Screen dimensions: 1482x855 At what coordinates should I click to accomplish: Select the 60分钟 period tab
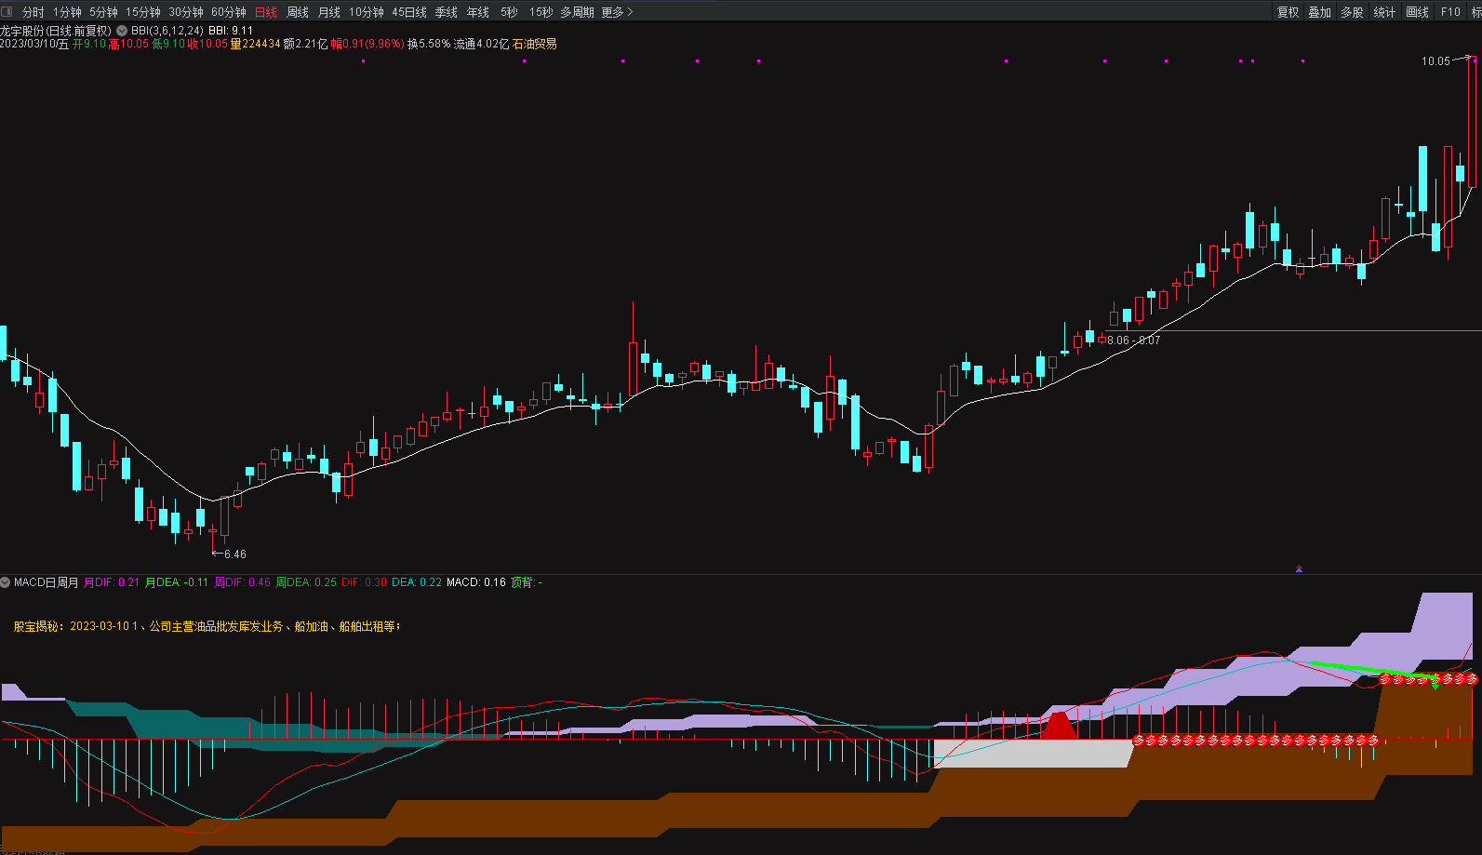click(x=229, y=12)
